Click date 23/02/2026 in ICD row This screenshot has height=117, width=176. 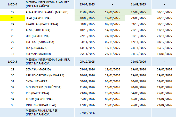(87, 93)
